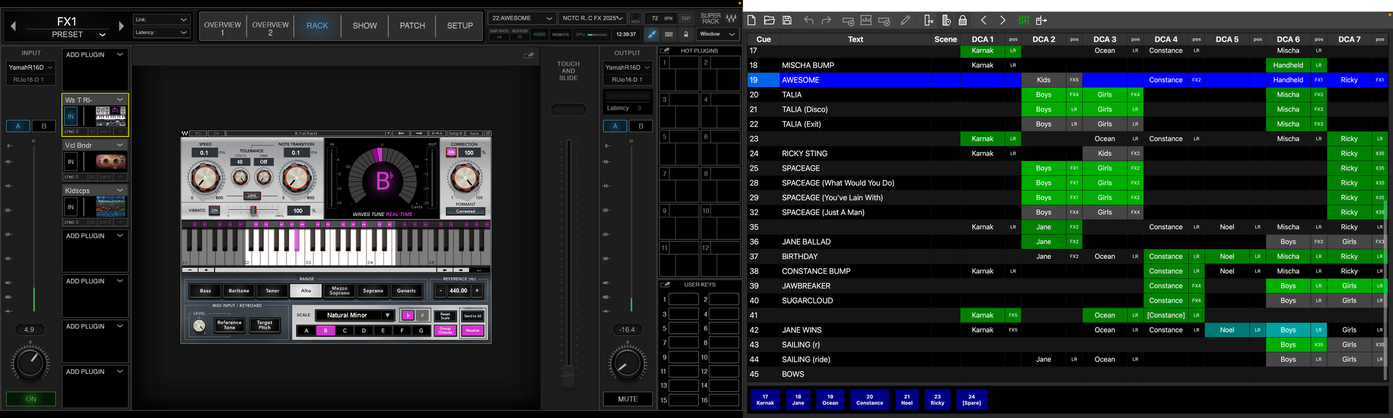
Task: Open the Link dropdown
Action: (x=162, y=20)
